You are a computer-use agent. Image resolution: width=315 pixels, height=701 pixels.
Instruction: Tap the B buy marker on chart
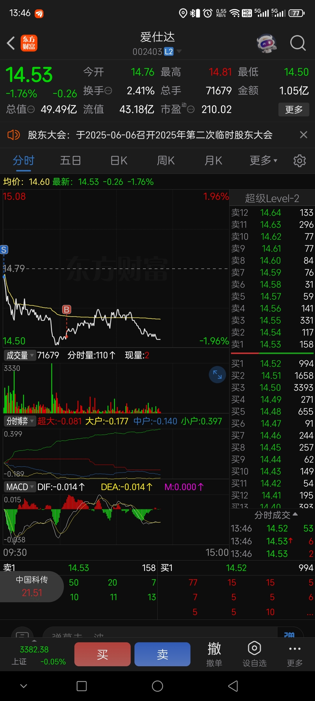click(x=66, y=309)
